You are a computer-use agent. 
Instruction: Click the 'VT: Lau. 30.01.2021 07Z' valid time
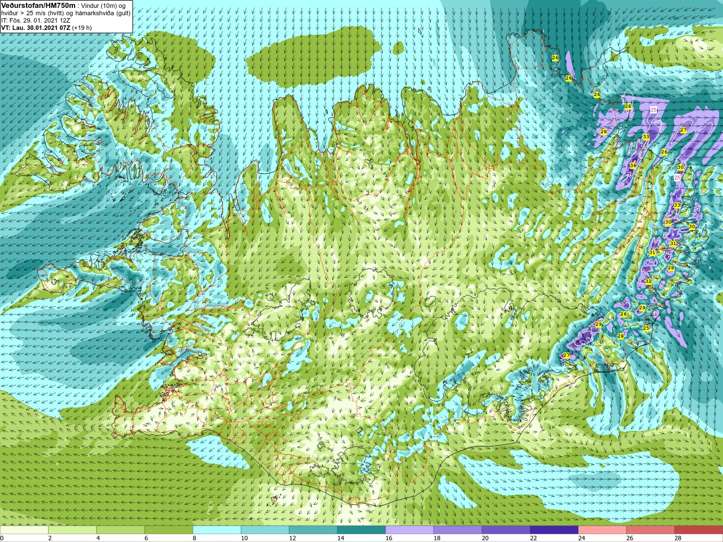(36, 28)
